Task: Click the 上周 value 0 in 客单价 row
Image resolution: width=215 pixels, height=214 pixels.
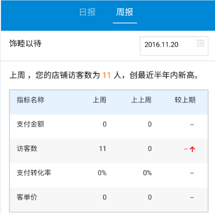Action: [x=105, y=197]
